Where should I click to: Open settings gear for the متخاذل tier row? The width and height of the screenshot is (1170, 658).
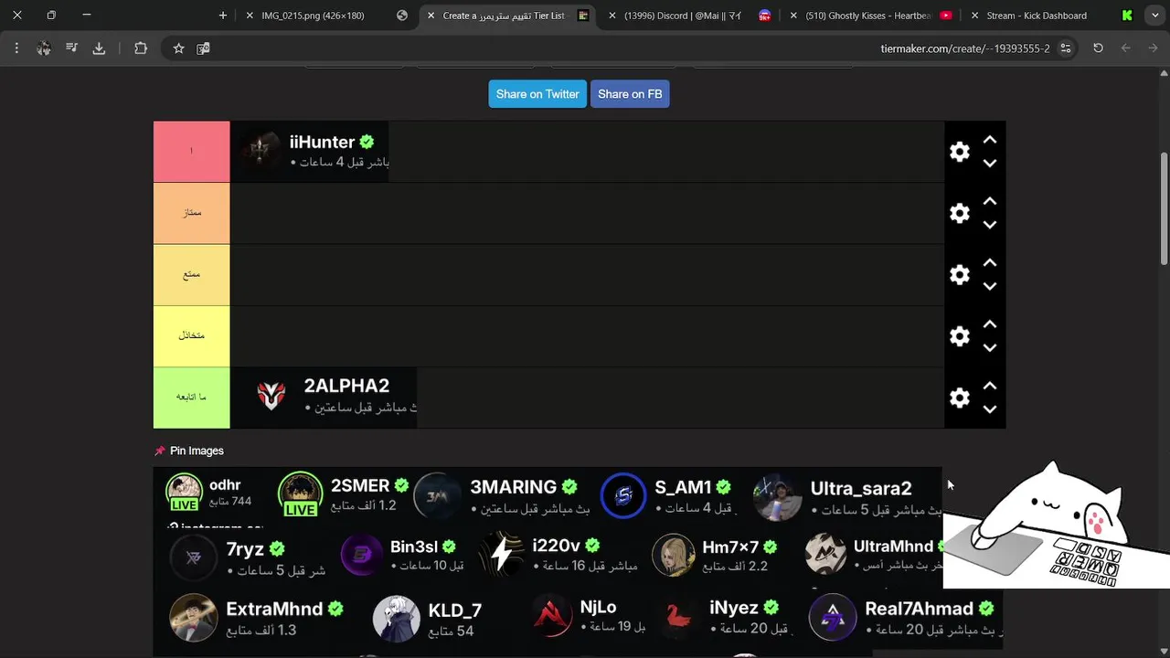959,336
